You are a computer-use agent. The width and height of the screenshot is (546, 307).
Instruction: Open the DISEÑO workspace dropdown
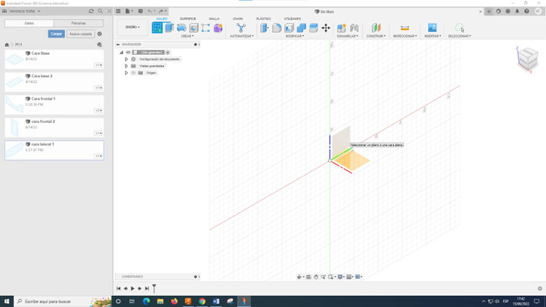(132, 27)
